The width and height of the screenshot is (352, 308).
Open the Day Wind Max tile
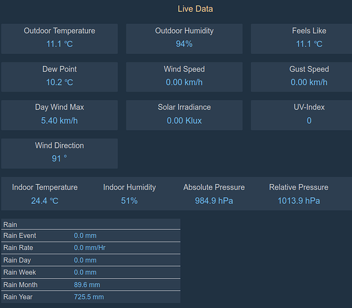(60, 115)
